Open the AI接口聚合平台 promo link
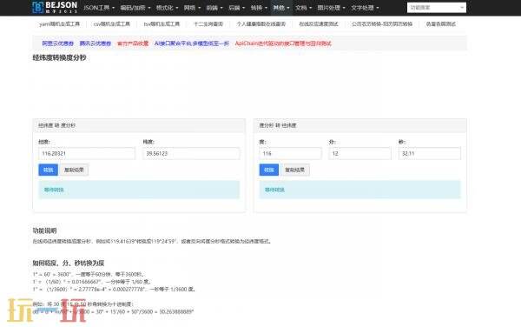Screen dimensions: 521x327 [x=192, y=43]
